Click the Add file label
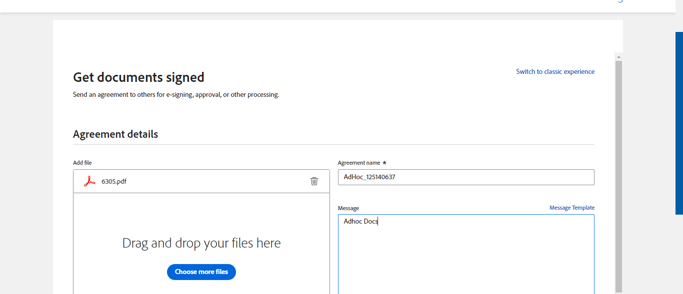This screenshot has width=683, height=294. pyautogui.click(x=82, y=163)
